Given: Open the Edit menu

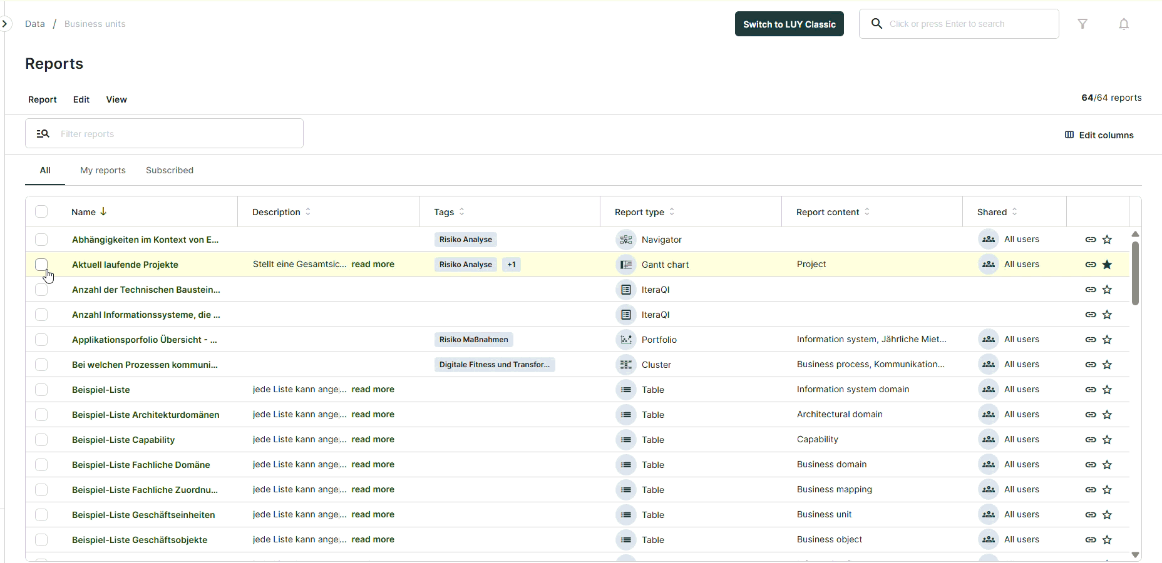Looking at the screenshot, I should click(x=81, y=99).
